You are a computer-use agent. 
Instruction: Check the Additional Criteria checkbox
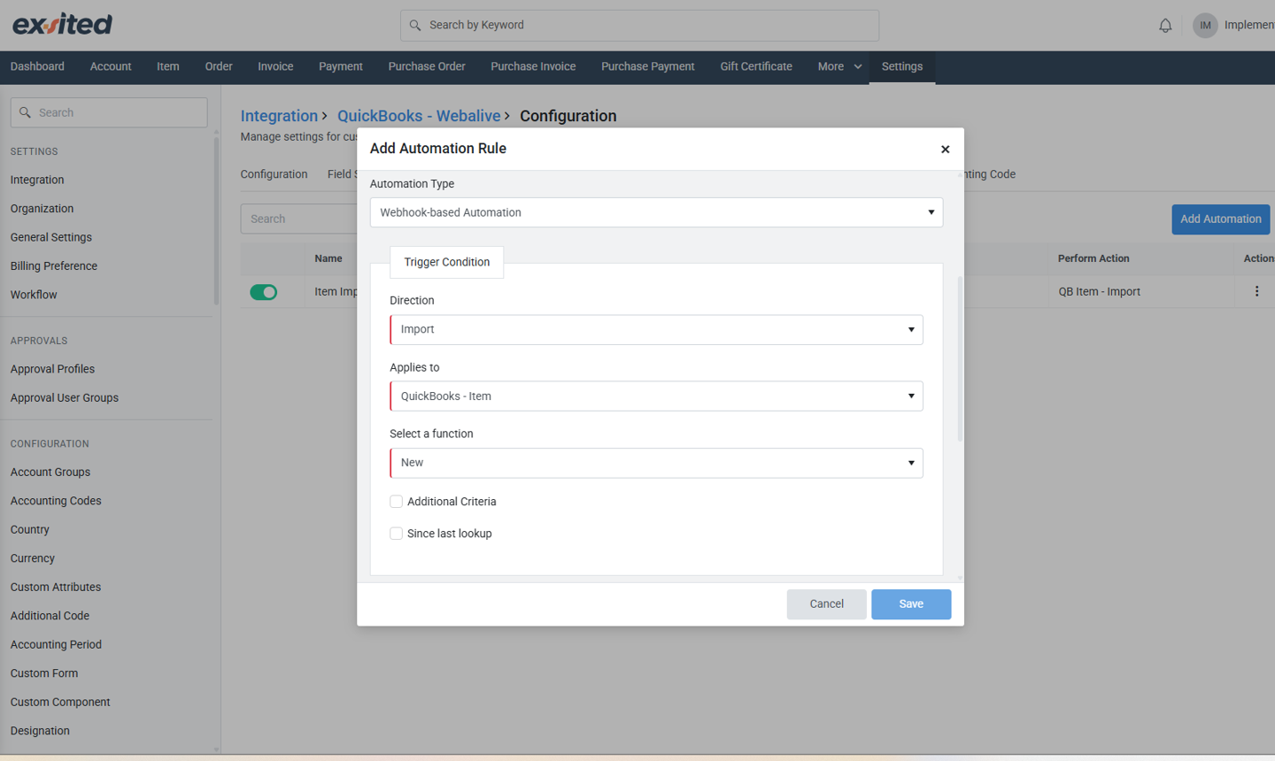(396, 502)
